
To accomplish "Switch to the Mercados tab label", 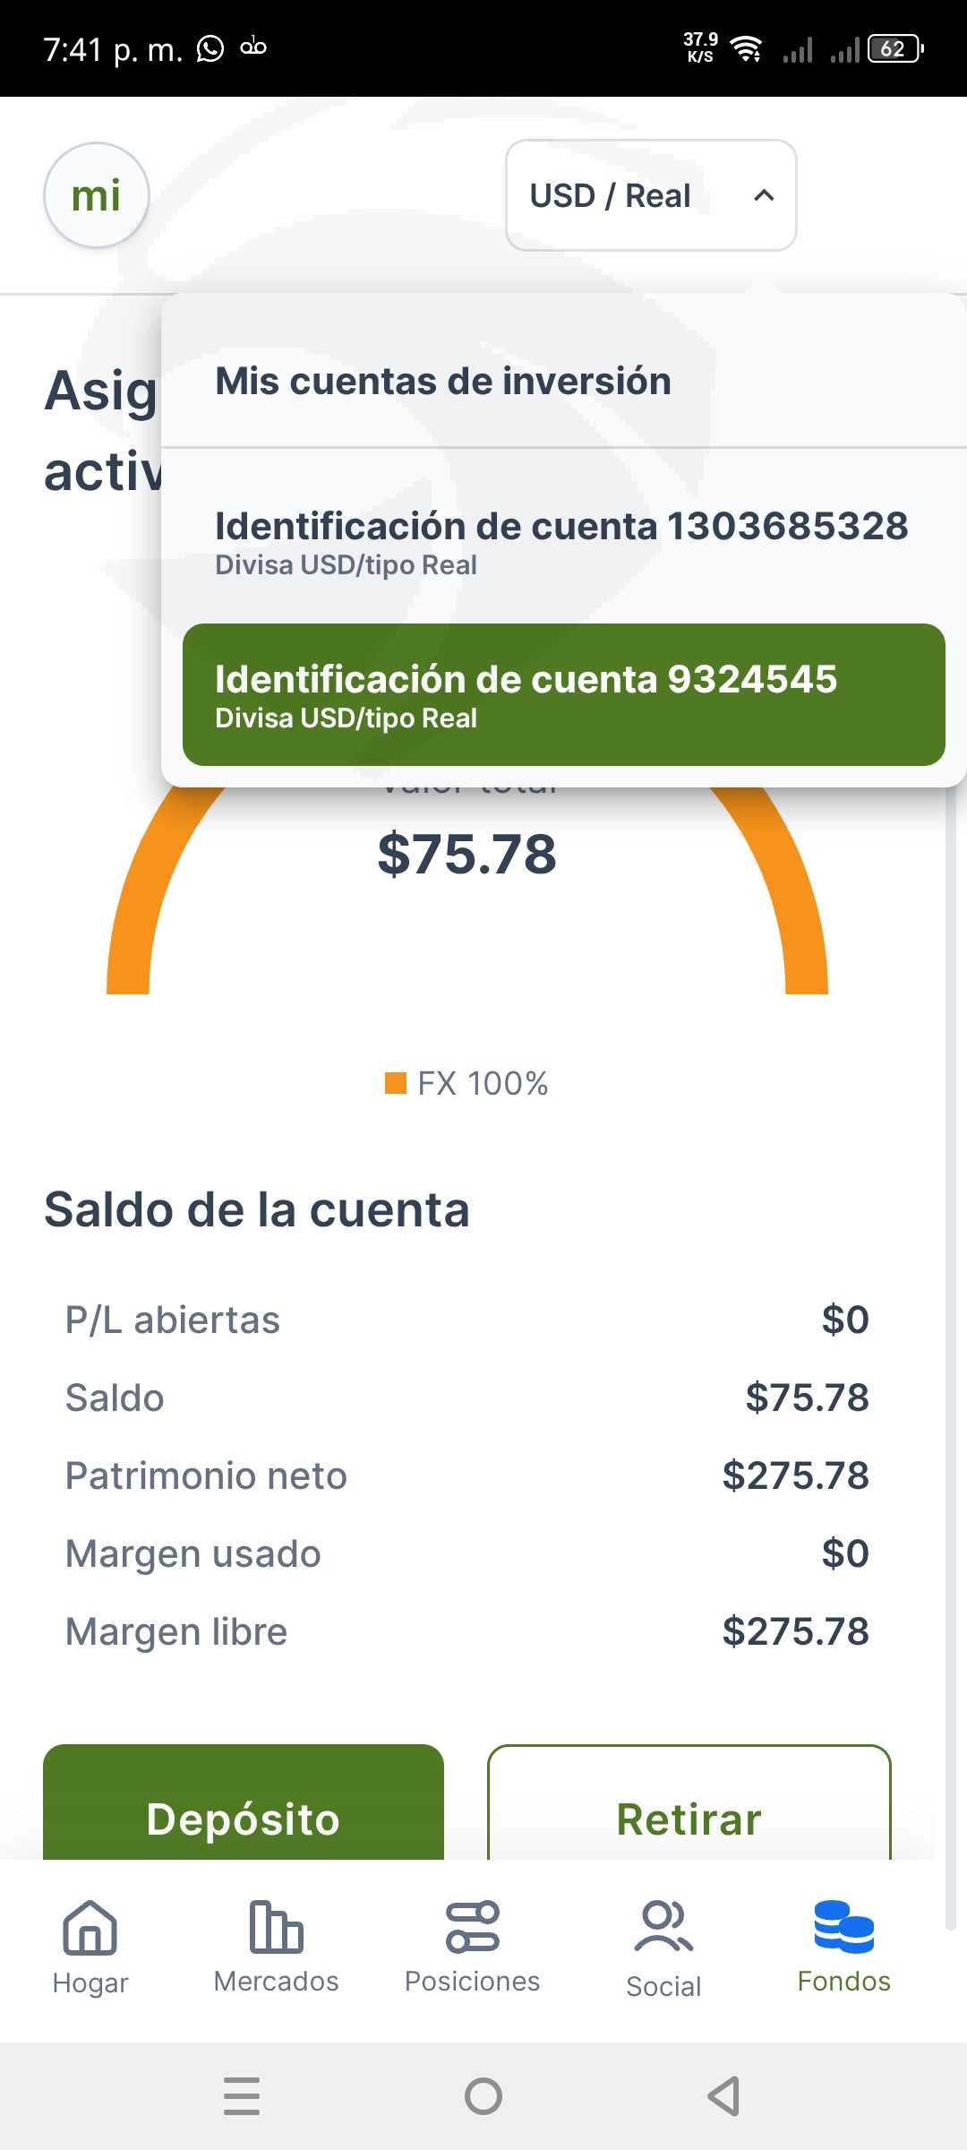I will click(x=276, y=1982).
